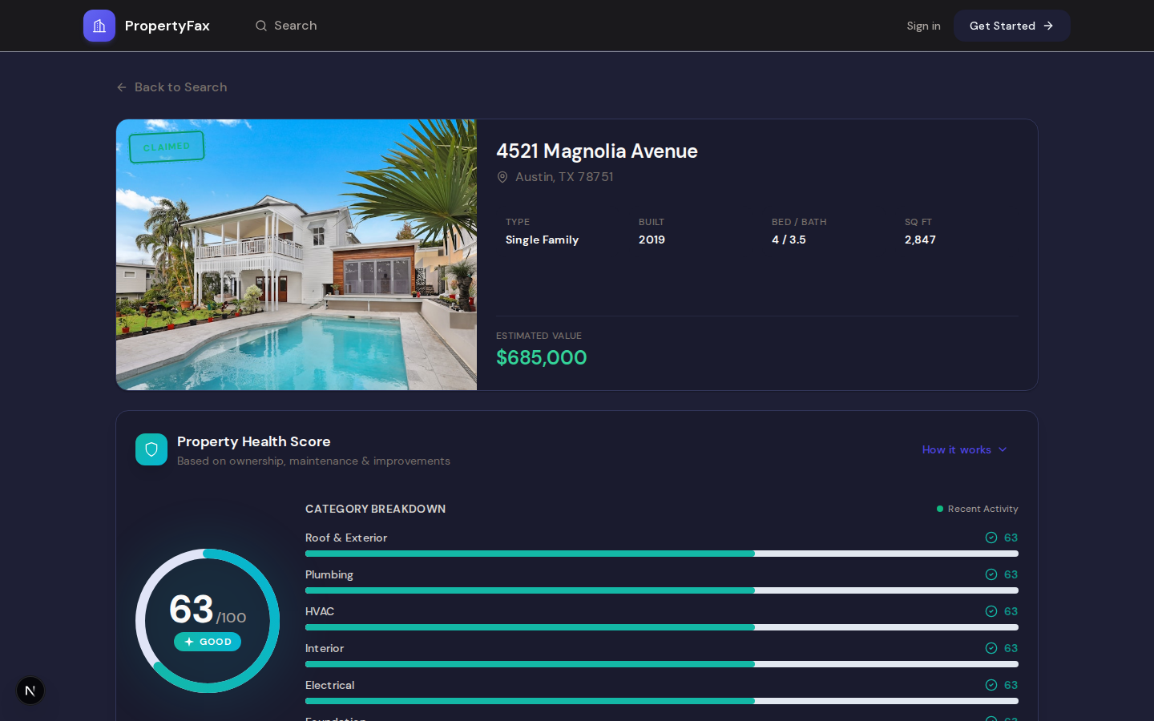This screenshot has height=721, width=1154.
Task: Click the Sign in link
Action: 923,26
